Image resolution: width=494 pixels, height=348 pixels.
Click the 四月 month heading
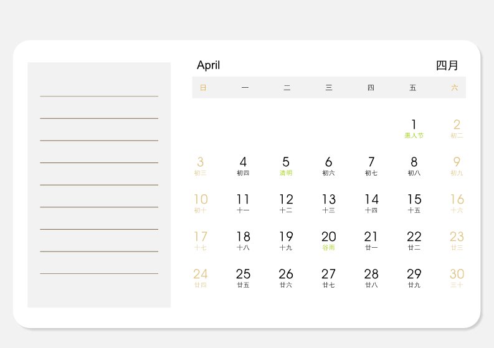[447, 65]
